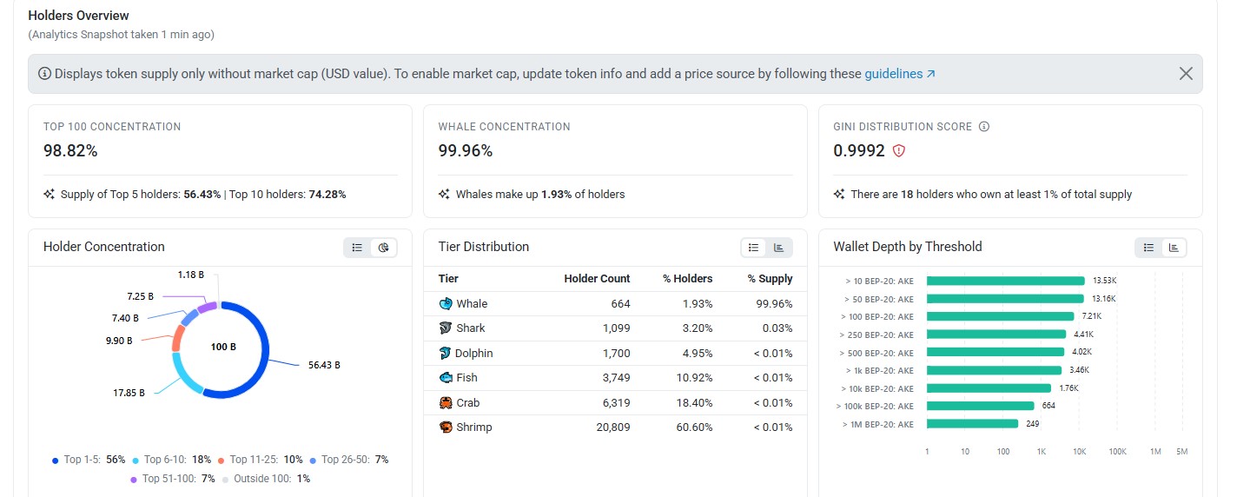Toggle Top 26-50 legend entry
The width and height of the screenshot is (1250, 497).
(x=349, y=460)
